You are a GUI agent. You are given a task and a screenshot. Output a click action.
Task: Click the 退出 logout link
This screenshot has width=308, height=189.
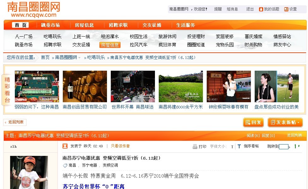pos(250,9)
